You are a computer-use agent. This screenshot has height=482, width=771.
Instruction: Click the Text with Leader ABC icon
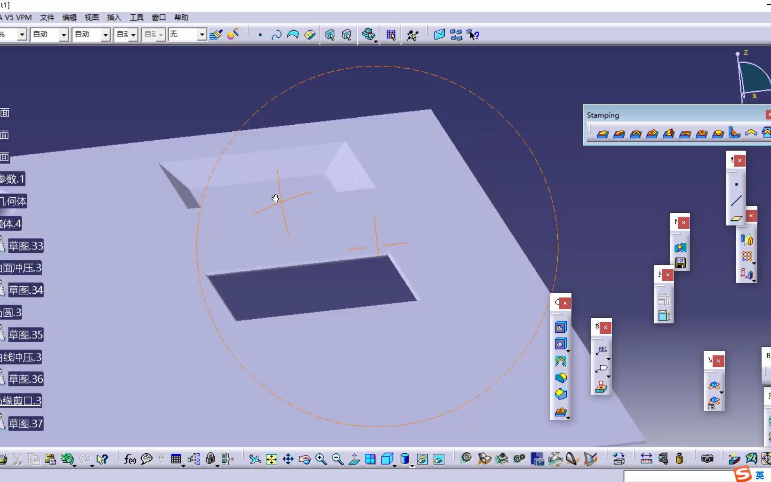point(602,350)
